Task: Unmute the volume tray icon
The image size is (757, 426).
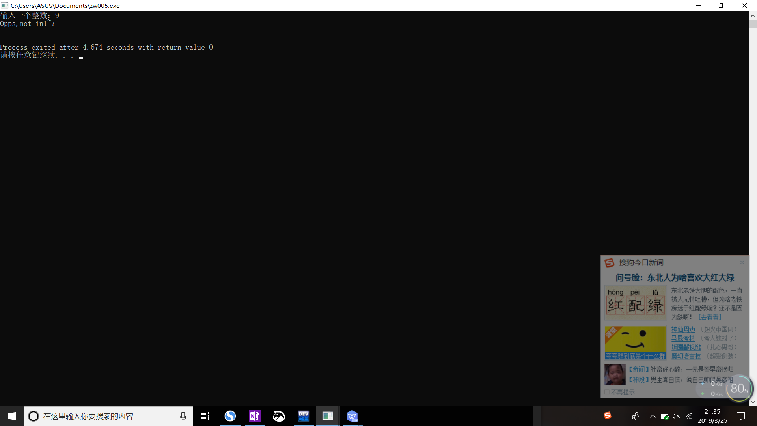Action: 676,416
